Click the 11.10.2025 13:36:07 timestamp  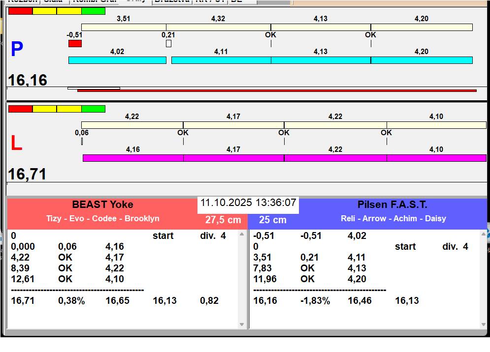(x=248, y=203)
